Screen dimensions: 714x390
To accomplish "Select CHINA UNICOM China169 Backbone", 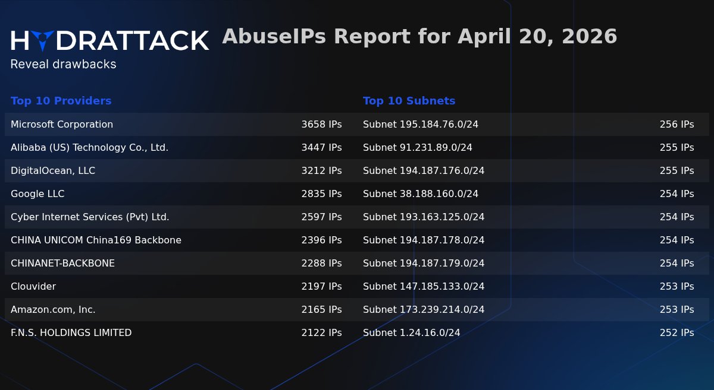I will [96, 240].
